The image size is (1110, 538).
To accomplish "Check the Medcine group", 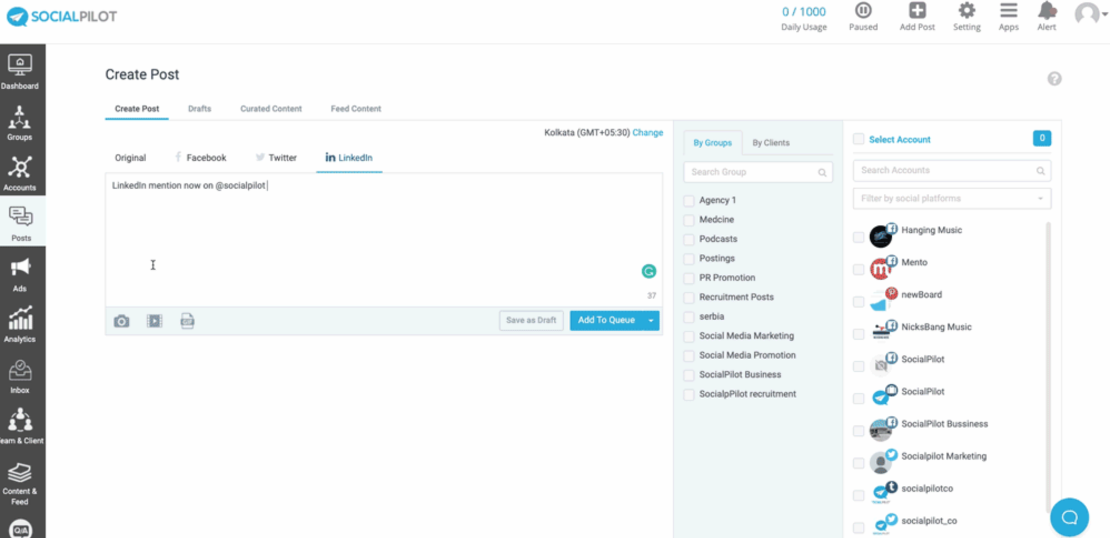I will (x=689, y=220).
